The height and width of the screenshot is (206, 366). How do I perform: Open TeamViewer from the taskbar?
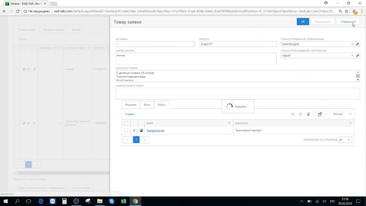pos(53,201)
